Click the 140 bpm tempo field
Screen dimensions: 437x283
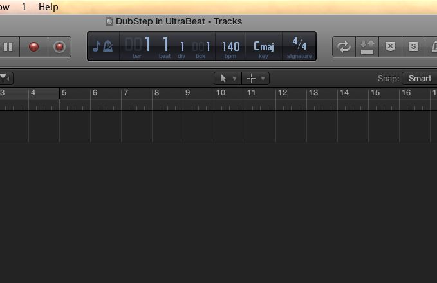[231, 46]
